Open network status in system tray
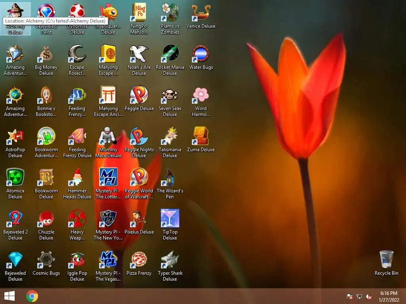 tap(359, 296)
